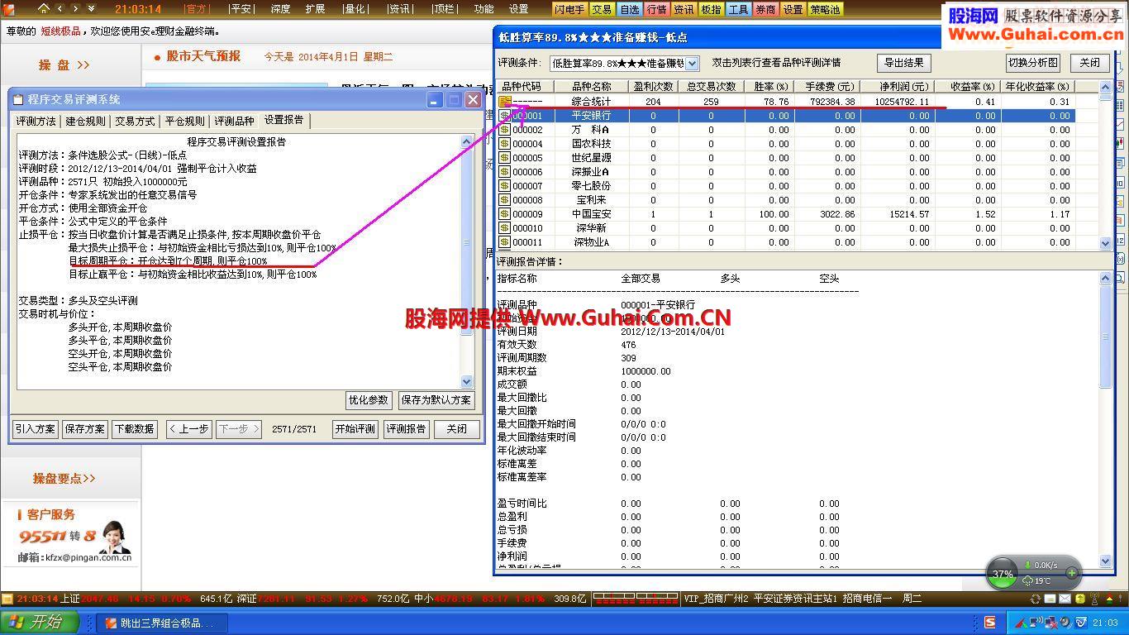
Task: Click the 自选 toolbar button
Action: click(629, 9)
